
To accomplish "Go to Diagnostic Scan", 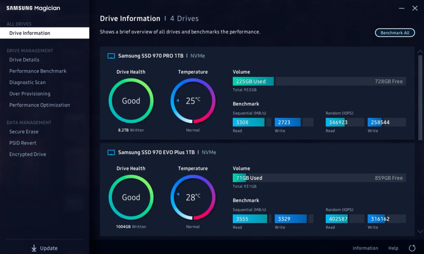I will tap(27, 82).
